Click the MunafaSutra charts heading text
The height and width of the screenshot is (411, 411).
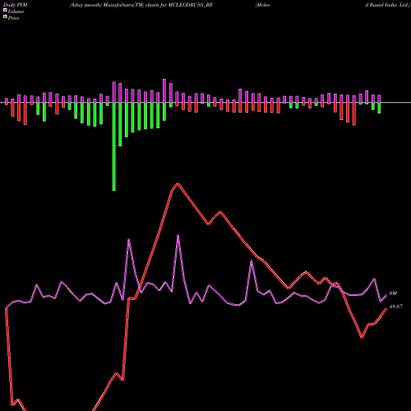[141, 5]
